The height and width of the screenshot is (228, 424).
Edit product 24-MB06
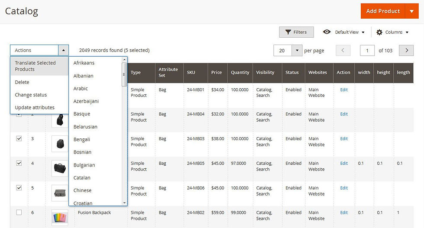[x=344, y=188]
